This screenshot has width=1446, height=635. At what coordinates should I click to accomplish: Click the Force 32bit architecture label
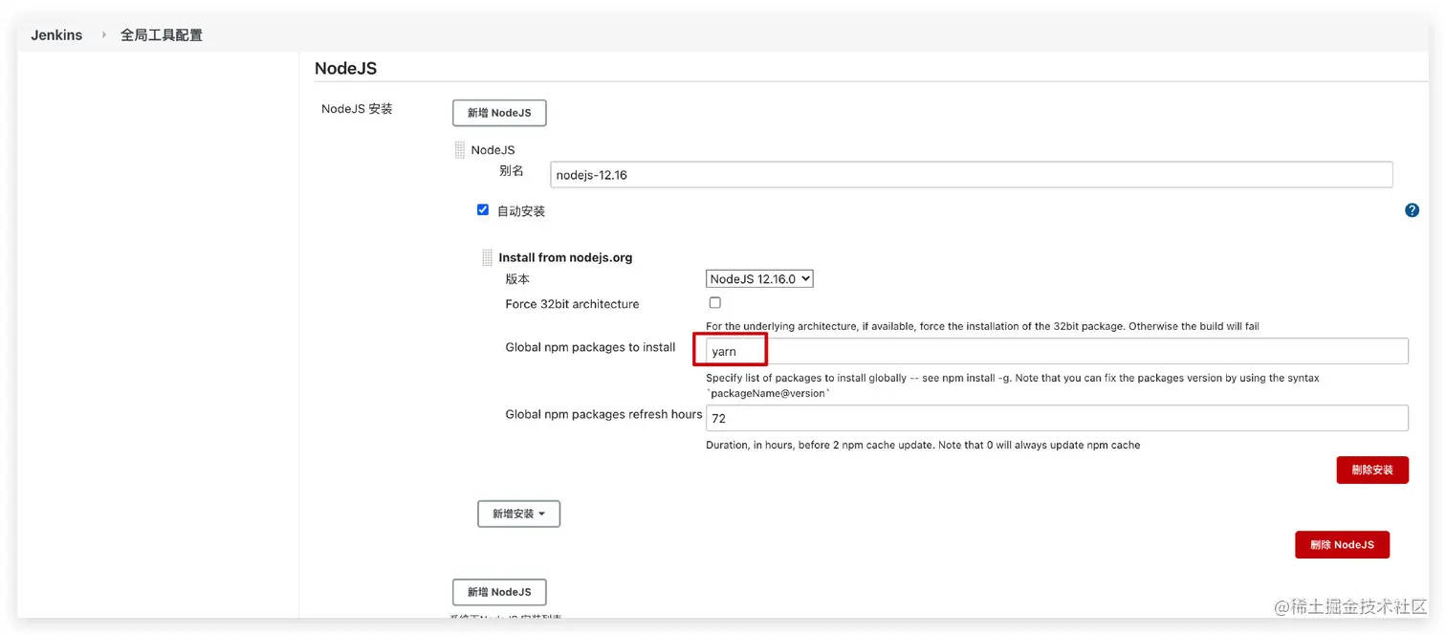tap(572, 304)
